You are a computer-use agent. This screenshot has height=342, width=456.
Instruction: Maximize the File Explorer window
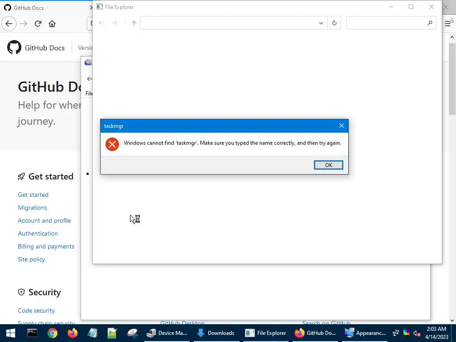[x=411, y=7]
